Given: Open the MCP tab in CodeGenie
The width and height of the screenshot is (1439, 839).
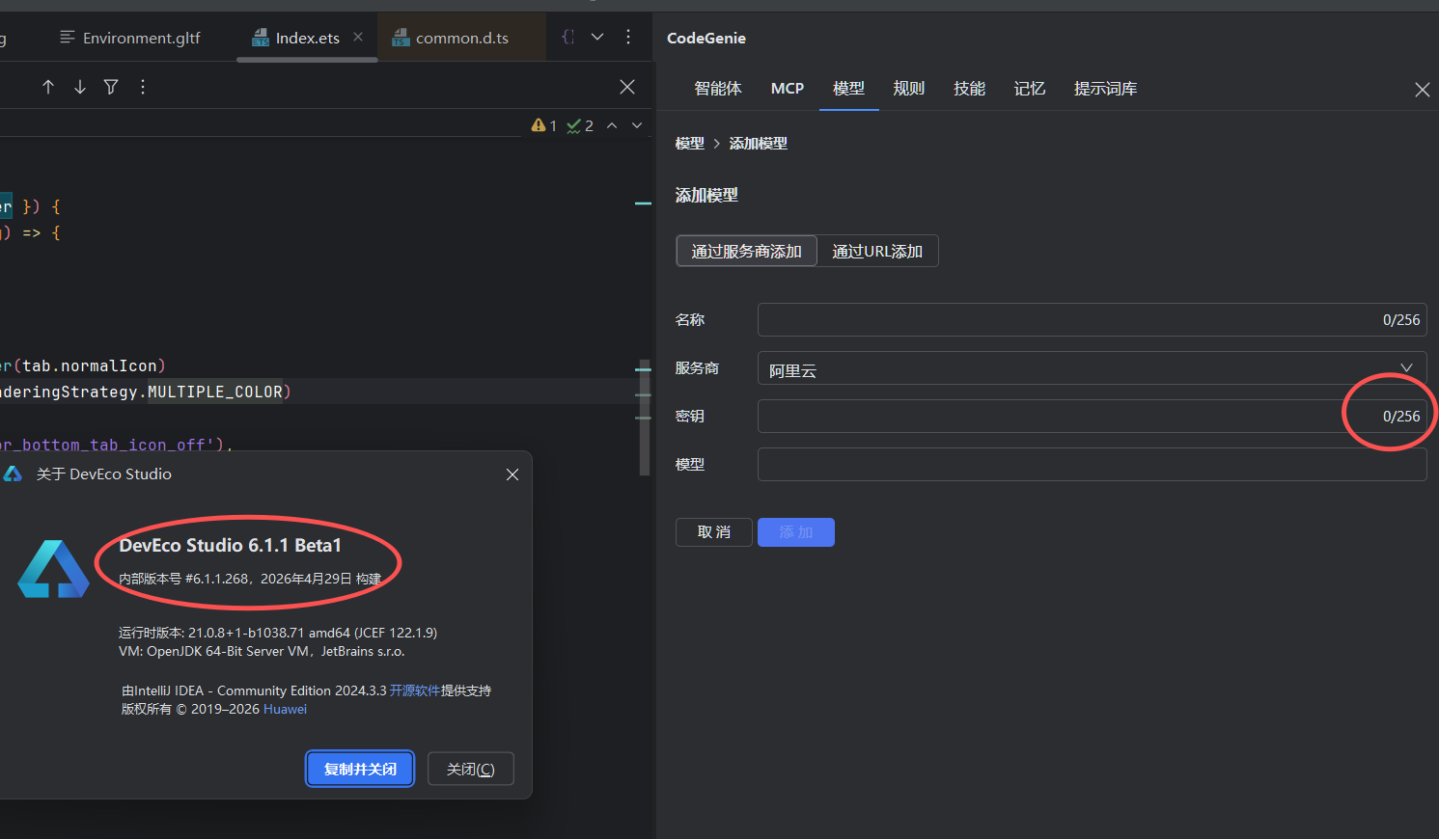Looking at the screenshot, I should [788, 89].
